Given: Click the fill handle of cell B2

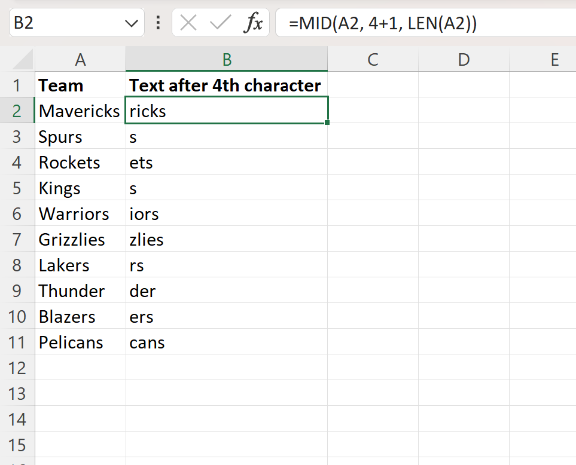Looking at the screenshot, I should [x=327, y=123].
